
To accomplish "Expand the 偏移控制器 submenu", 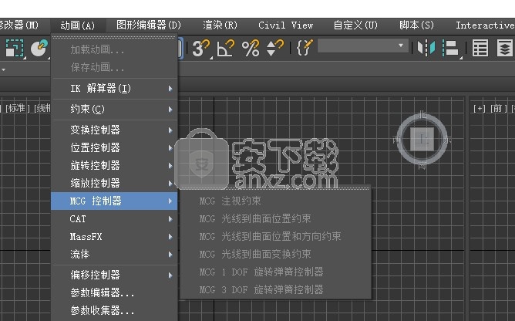I will coord(114,275).
